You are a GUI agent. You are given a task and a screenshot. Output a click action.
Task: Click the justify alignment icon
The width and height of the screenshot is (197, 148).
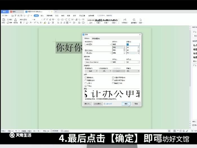pyautogui.click(x=67, y=23)
